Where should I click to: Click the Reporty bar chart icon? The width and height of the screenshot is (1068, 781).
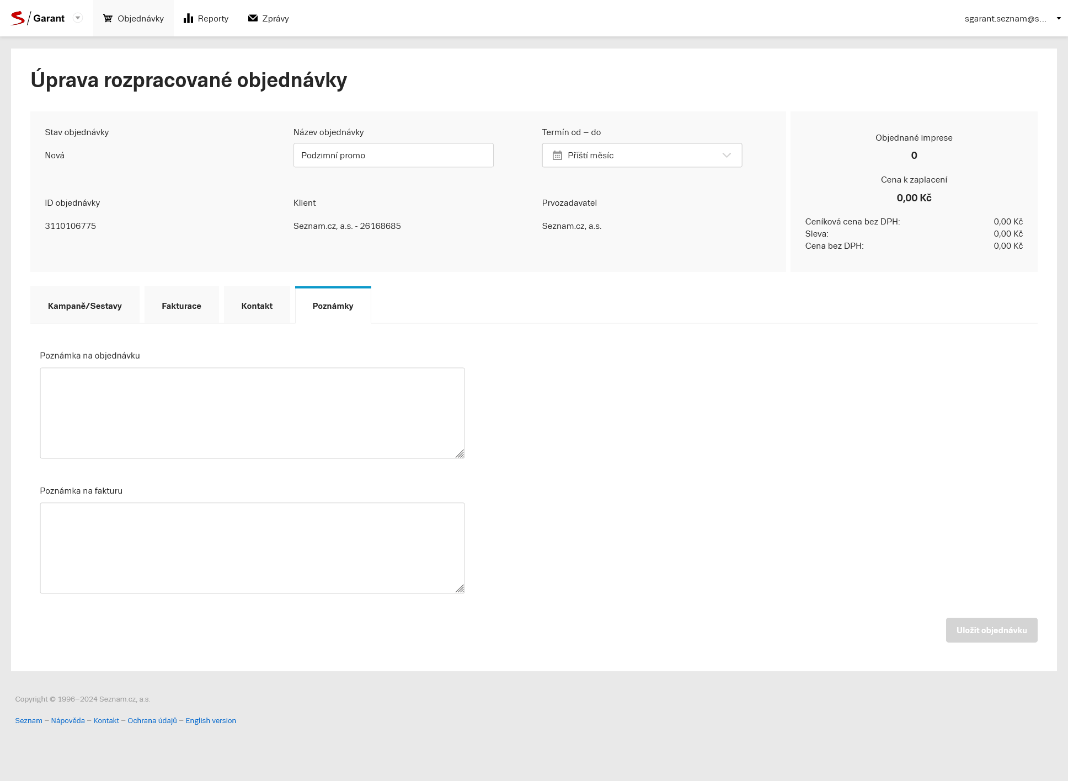[188, 18]
